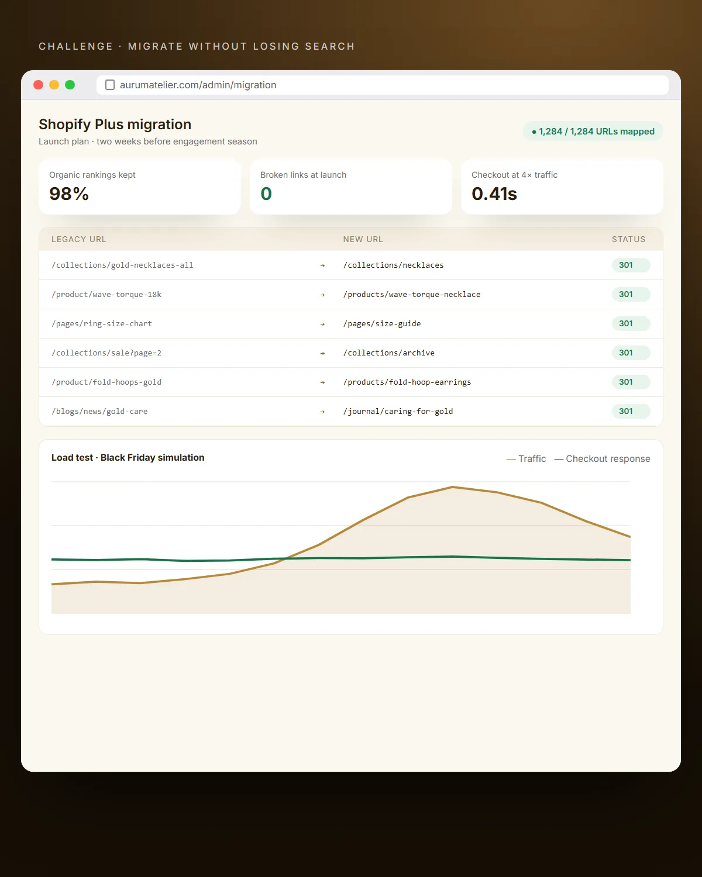
Task: Click 301 badge for fold-hoop-earrings row
Action: pos(631,382)
